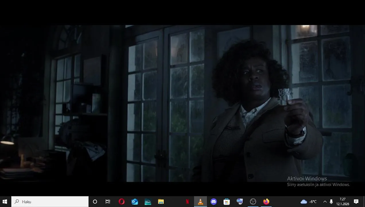Open Firefox from the taskbar
The image size is (365, 207).
266,202
